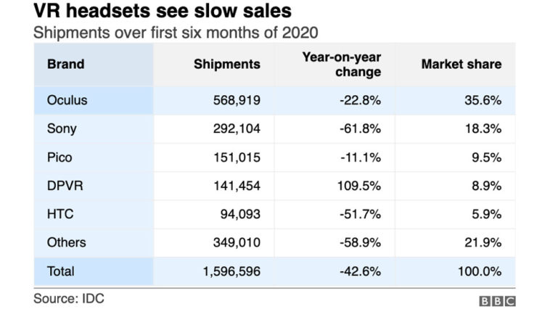Click the Source: IDC text
This screenshot has width=550, height=309.
69,298
